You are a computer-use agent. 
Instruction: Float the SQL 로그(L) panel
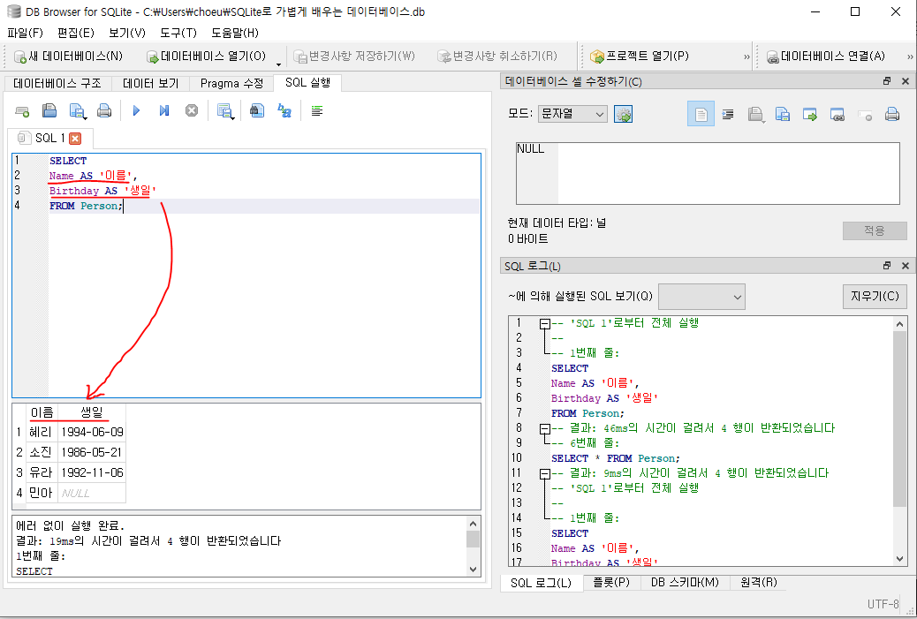pos(887,266)
